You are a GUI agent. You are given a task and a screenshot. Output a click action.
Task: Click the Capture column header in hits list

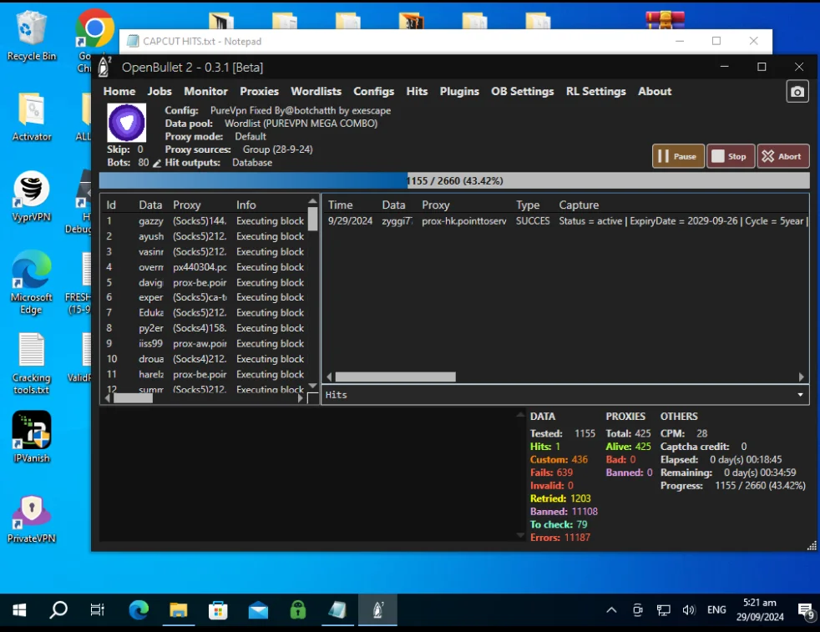pyautogui.click(x=579, y=205)
